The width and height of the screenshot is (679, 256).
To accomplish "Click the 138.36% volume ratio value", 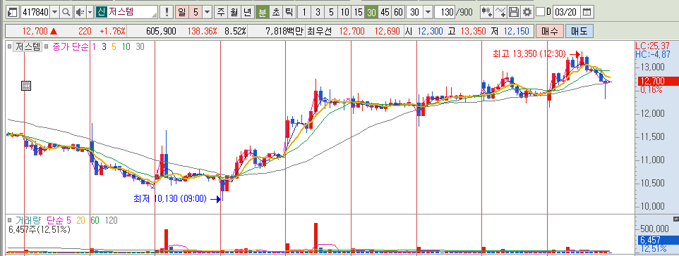I will click(203, 31).
